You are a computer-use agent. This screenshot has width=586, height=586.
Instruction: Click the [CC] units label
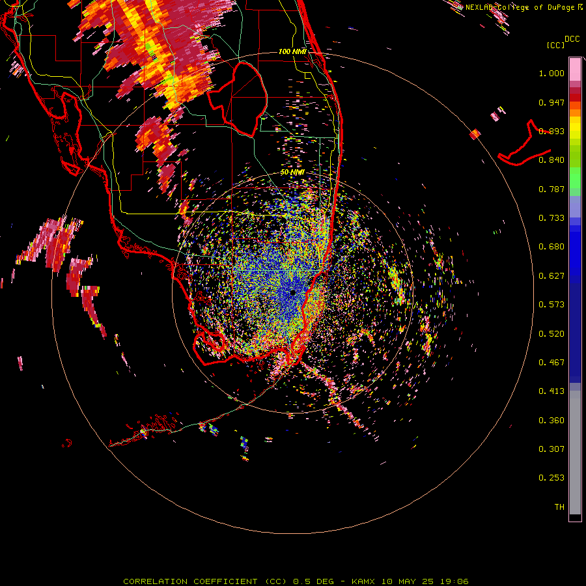(555, 45)
